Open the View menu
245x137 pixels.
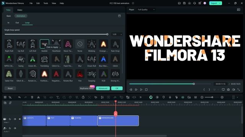(54, 3)
